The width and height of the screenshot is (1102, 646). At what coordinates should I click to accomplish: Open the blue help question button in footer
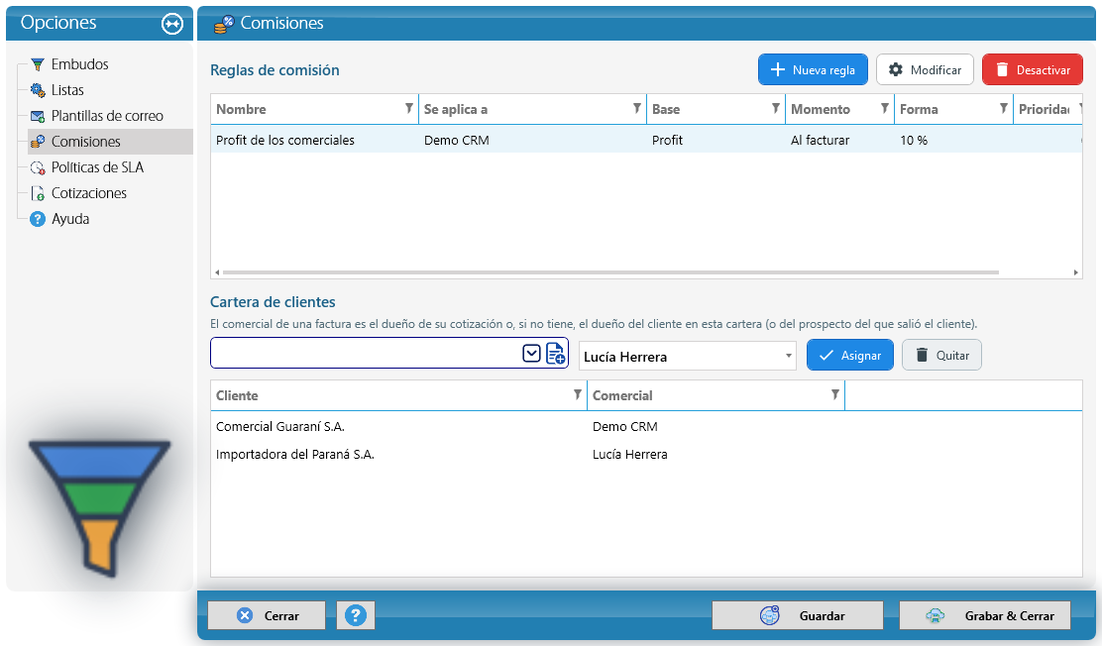356,615
